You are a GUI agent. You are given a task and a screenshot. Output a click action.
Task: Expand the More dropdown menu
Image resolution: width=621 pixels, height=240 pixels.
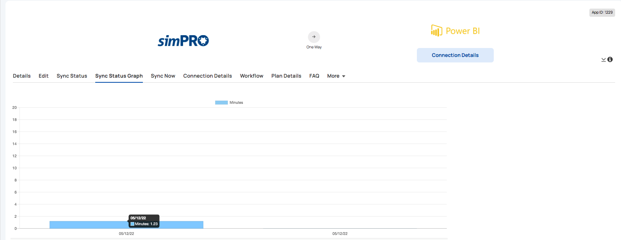[x=336, y=76]
